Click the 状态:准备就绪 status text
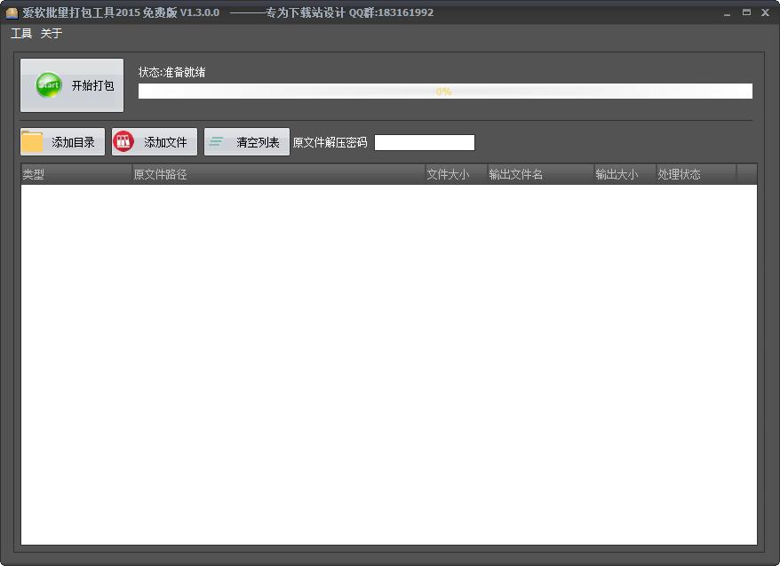Screen dimensions: 780x566 (x=172, y=72)
